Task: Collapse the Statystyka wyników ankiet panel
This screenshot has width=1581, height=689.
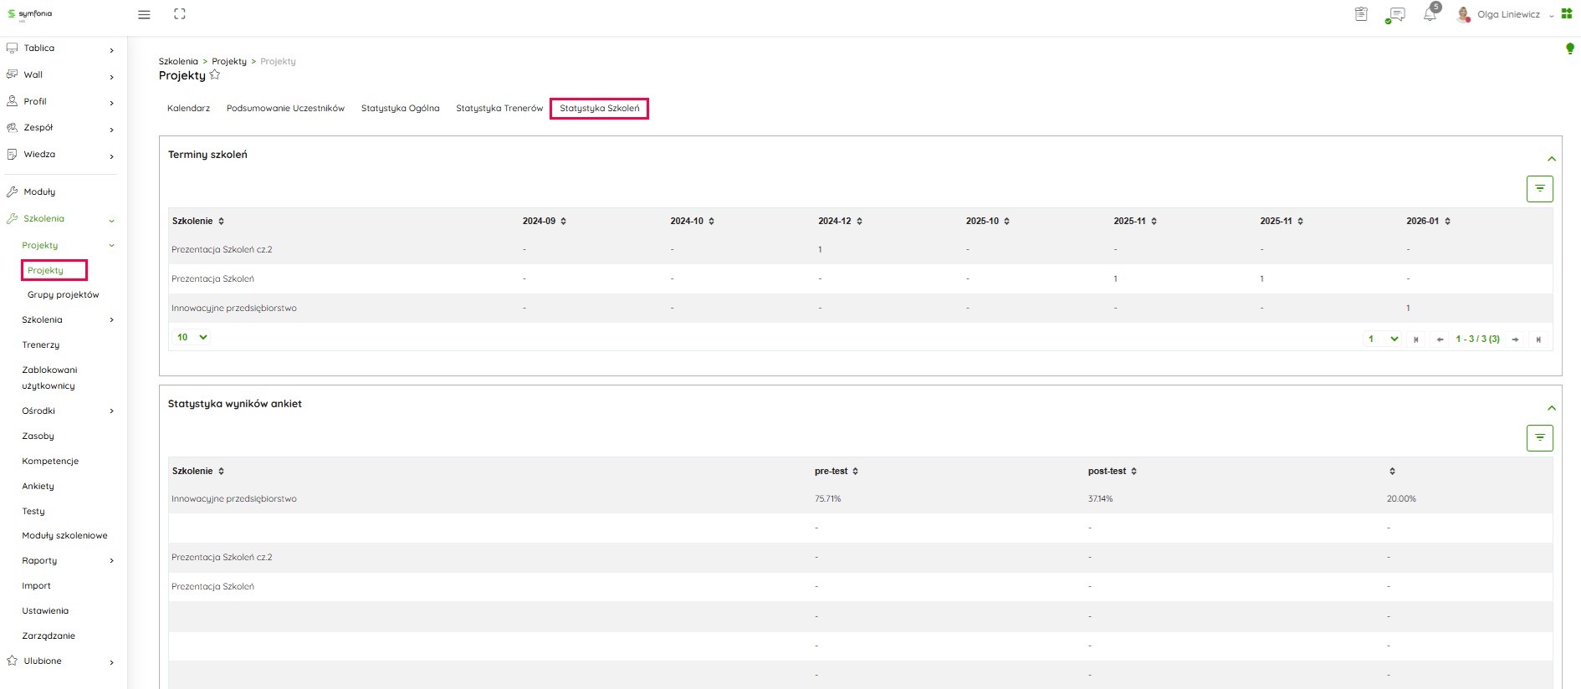Action: tap(1551, 408)
